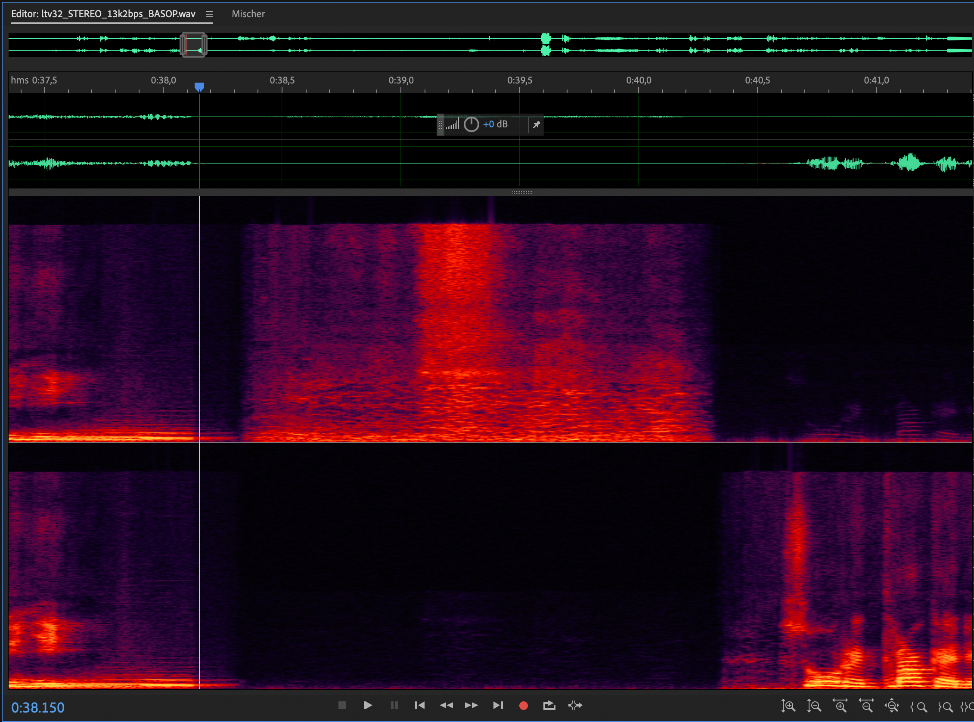This screenshot has width=974, height=722.
Task: Click the Rewind button
Action: pyautogui.click(x=446, y=705)
